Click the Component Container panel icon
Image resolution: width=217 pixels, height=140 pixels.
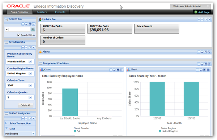(41, 64)
